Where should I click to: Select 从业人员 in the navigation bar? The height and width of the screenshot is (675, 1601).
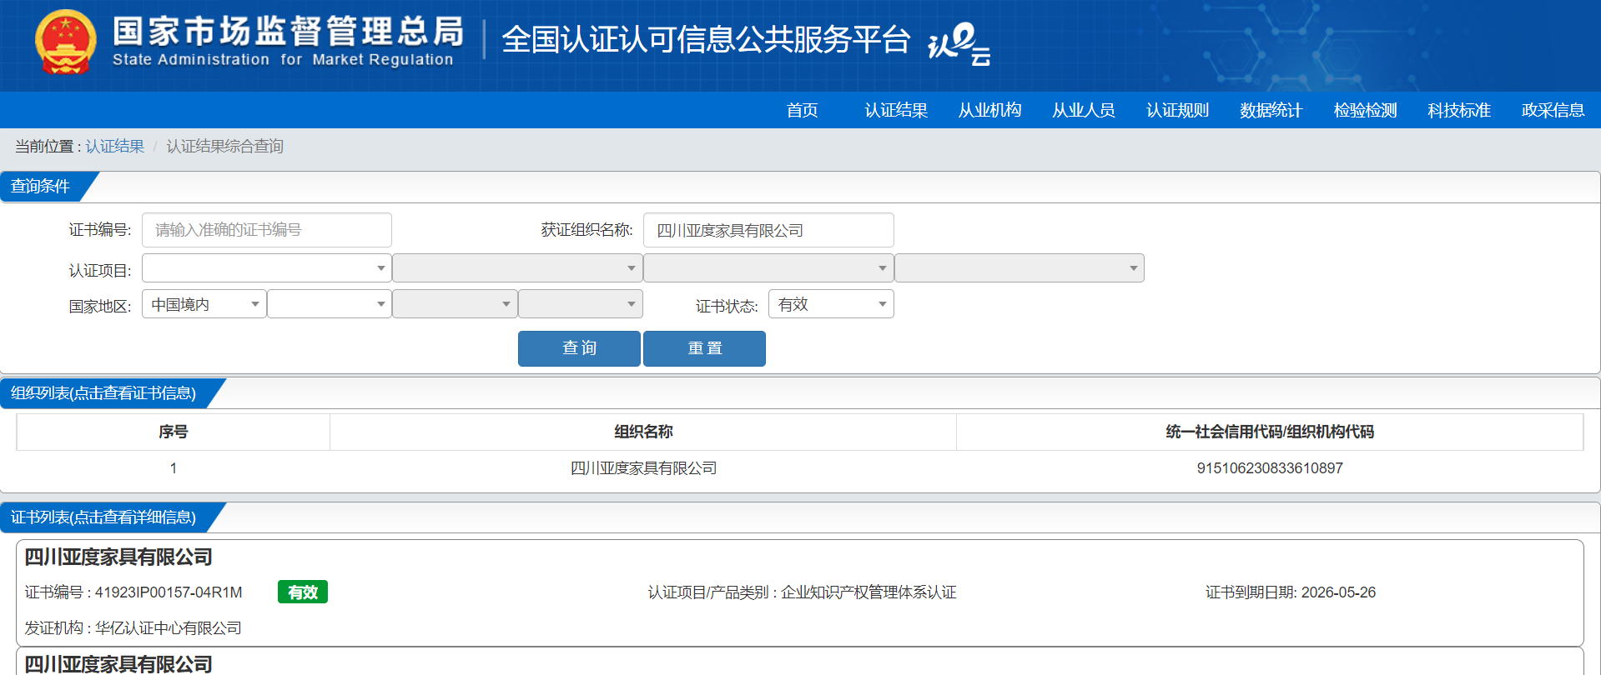click(1084, 110)
